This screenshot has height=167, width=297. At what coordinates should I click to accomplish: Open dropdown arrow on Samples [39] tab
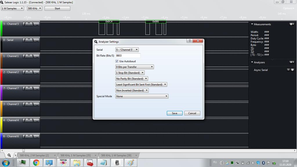coord(136,155)
